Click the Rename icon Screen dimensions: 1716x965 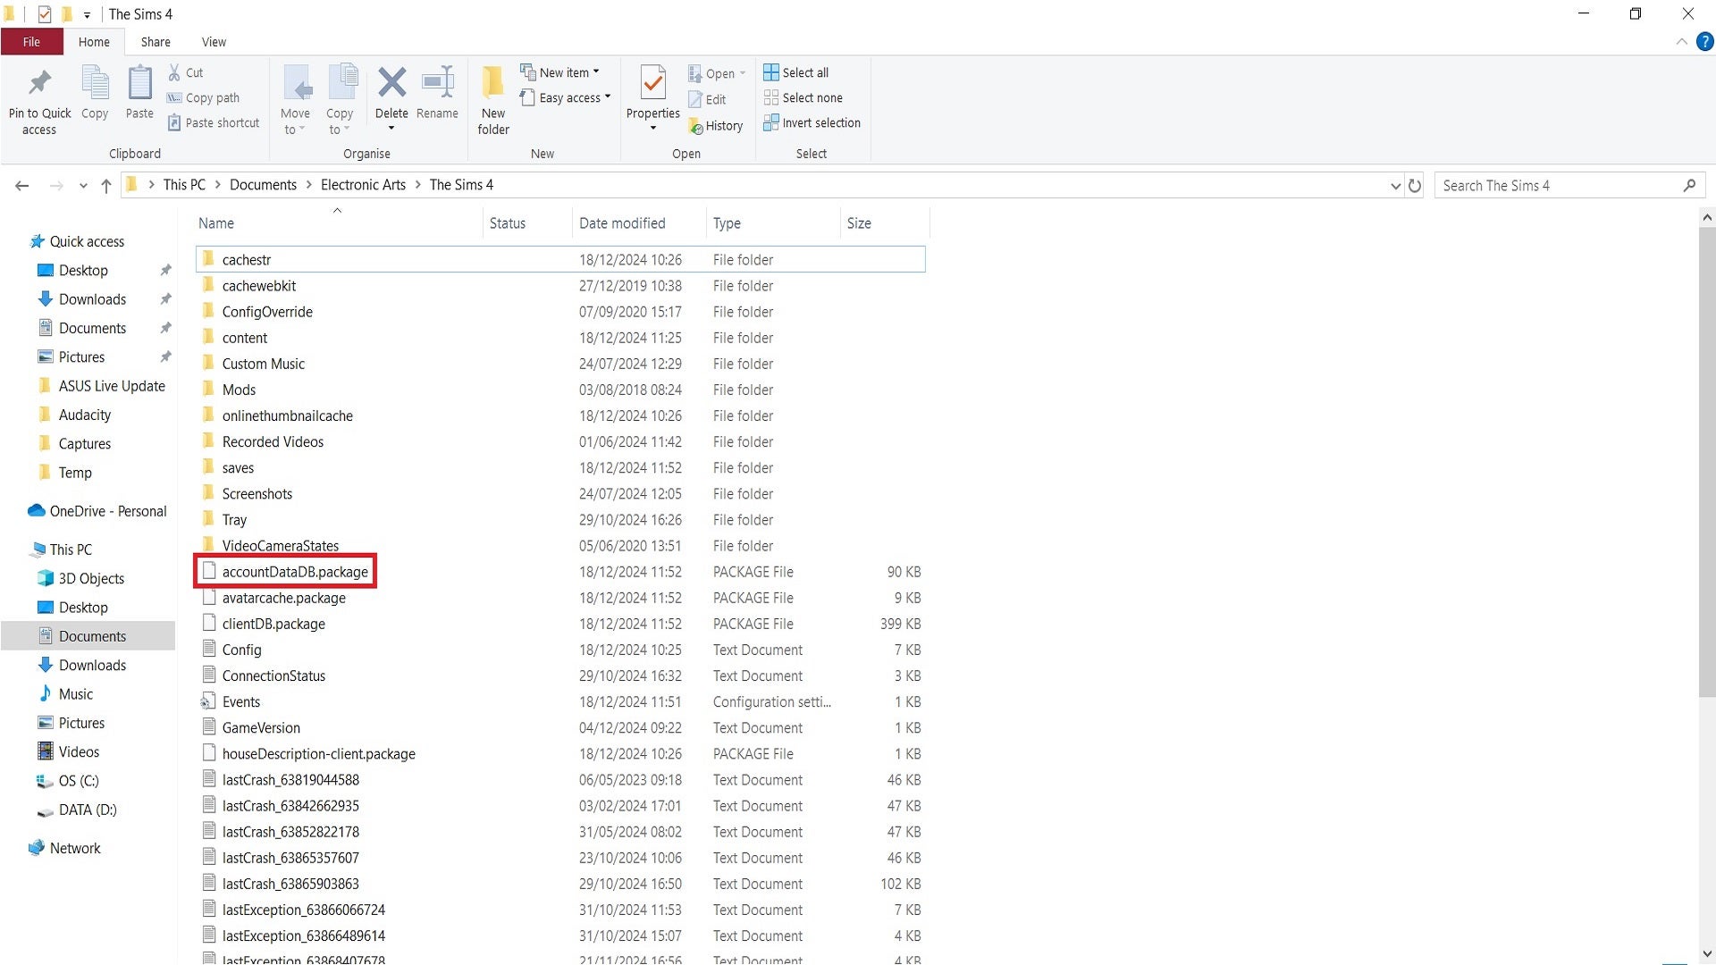pos(437,94)
